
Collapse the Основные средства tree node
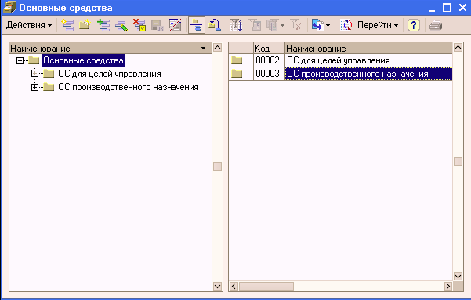coord(20,60)
